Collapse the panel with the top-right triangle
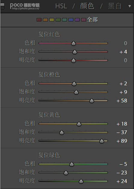 [129, 6]
